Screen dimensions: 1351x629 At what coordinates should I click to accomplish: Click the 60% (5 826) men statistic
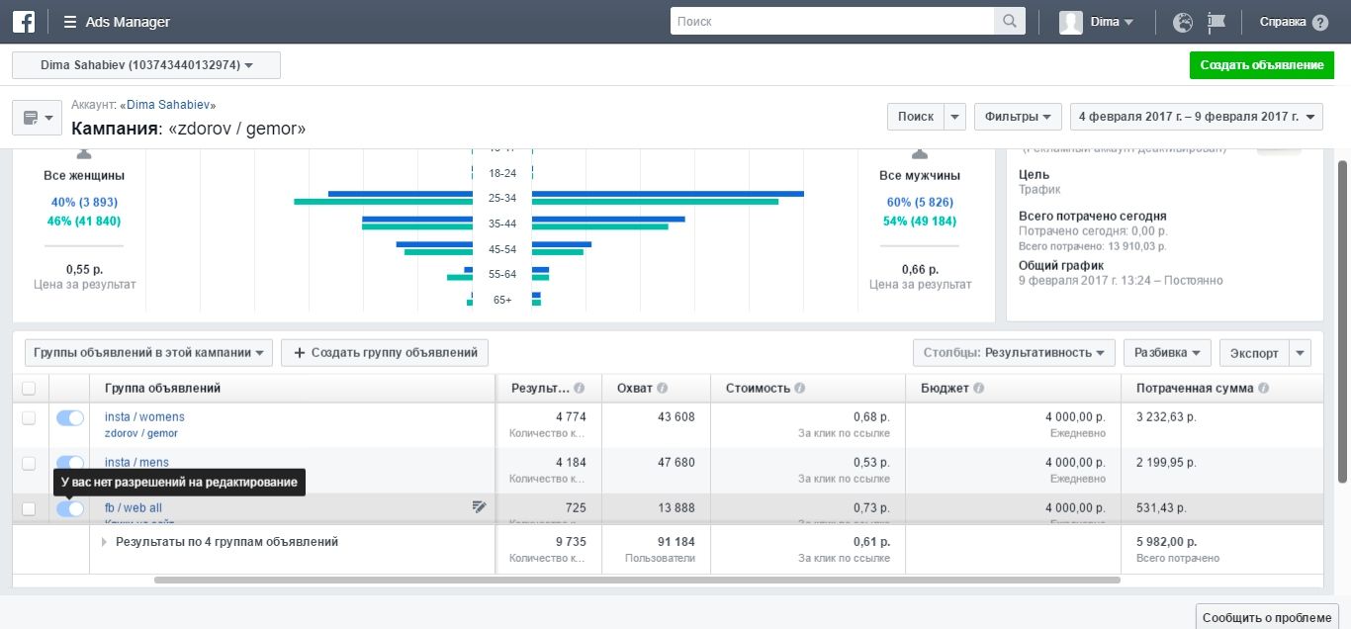(x=920, y=202)
